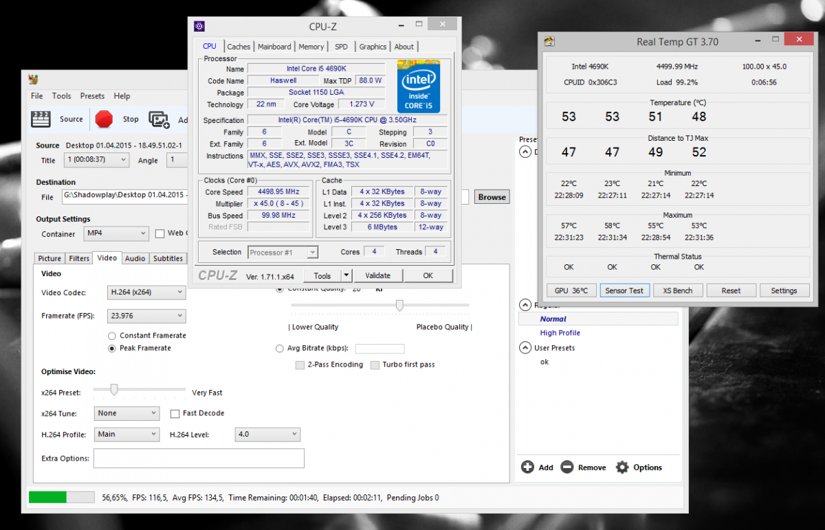Click the Extra Options text field

pyautogui.click(x=199, y=458)
